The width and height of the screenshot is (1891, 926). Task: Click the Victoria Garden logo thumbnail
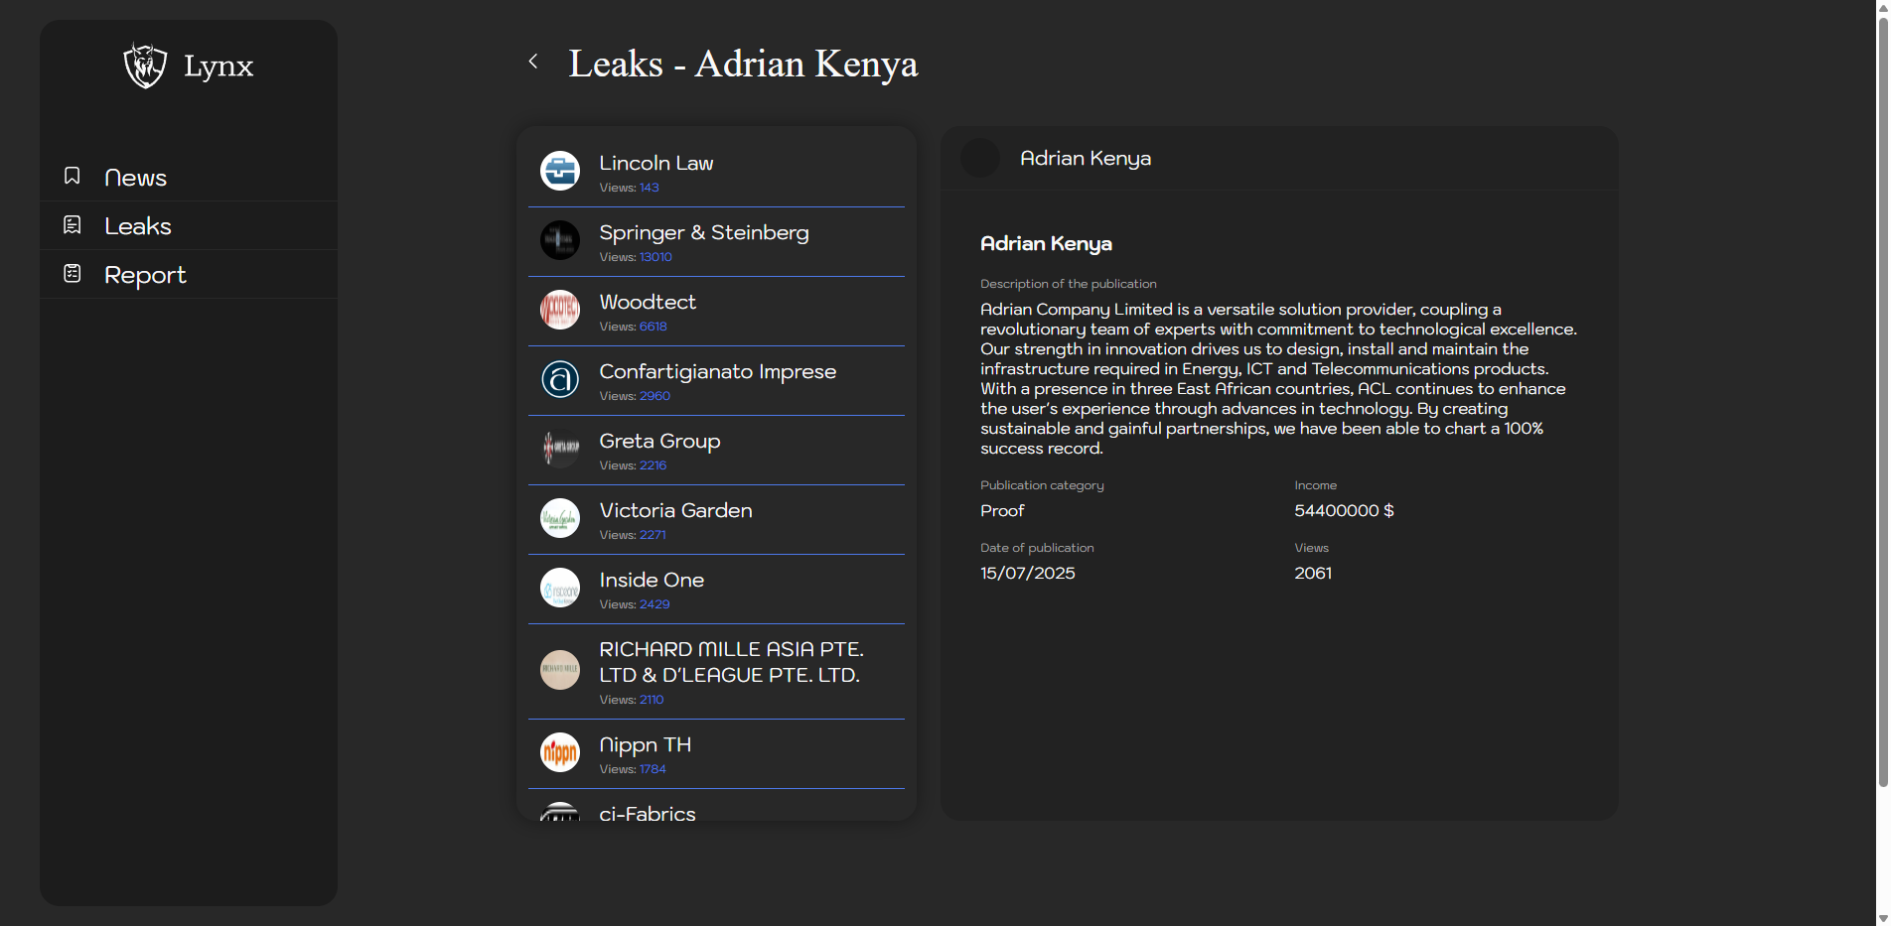(560, 518)
